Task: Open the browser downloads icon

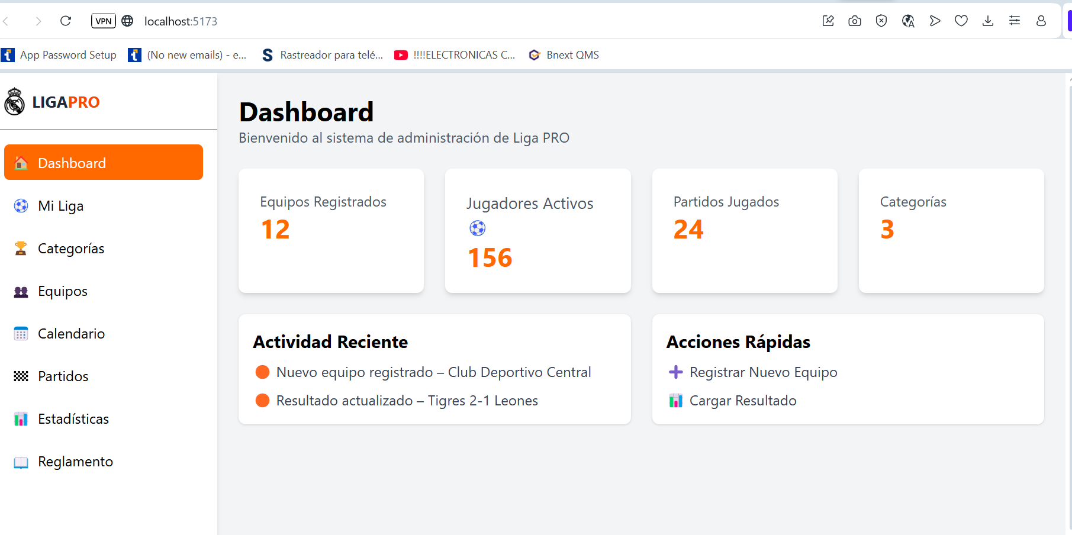Action: click(988, 21)
